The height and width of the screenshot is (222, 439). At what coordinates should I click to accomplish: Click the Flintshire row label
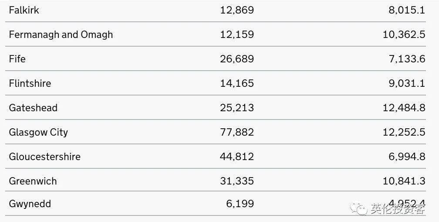coord(30,83)
